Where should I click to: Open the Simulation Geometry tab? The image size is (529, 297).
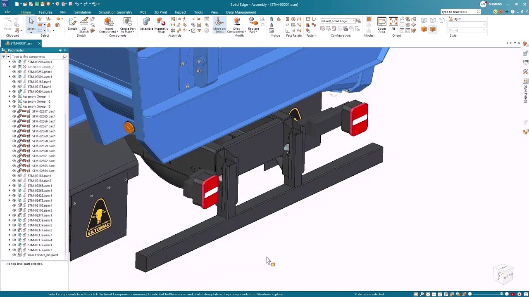tap(115, 12)
